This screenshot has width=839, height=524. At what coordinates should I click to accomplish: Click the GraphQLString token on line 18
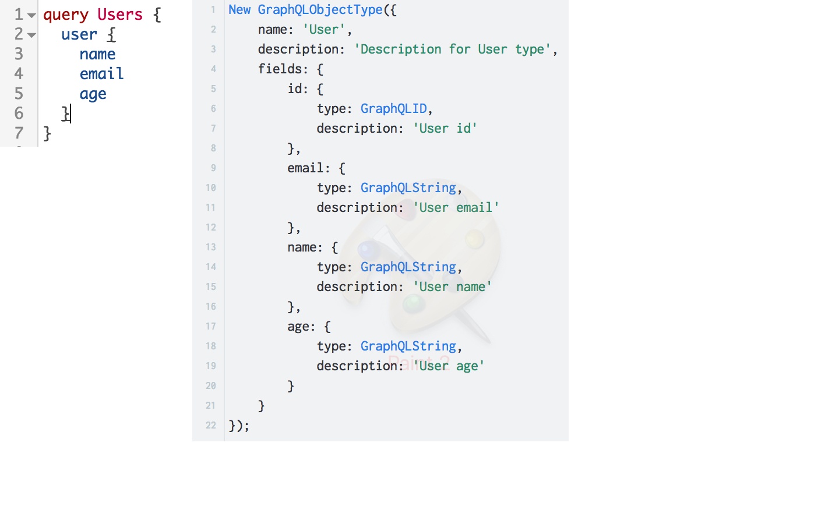pos(408,346)
